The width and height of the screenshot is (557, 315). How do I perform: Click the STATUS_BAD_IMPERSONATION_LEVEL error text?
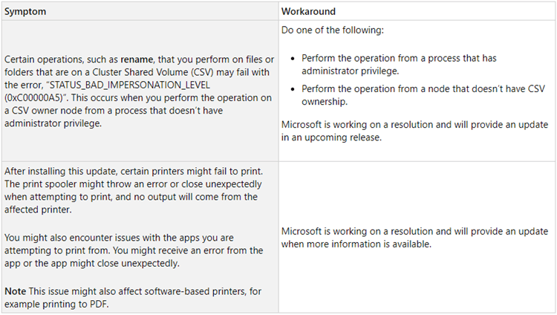[x=130, y=85]
